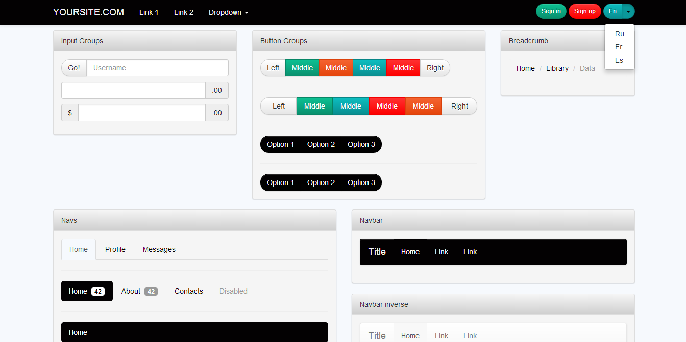Focus the input field after dollar sign
The height and width of the screenshot is (342, 686).
pyautogui.click(x=141, y=113)
